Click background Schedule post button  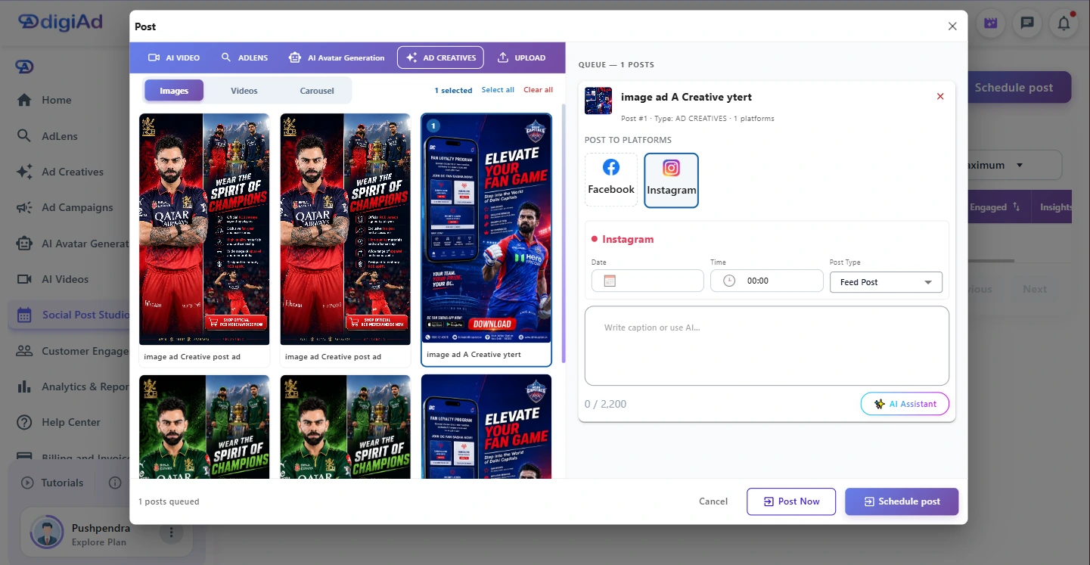point(1014,87)
